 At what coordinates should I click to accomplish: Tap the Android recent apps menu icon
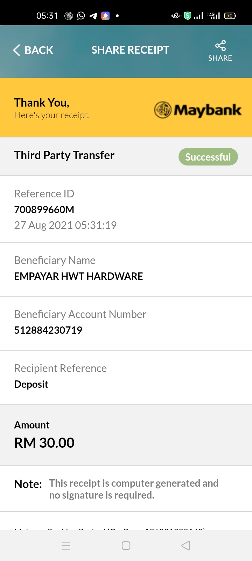[x=66, y=546]
